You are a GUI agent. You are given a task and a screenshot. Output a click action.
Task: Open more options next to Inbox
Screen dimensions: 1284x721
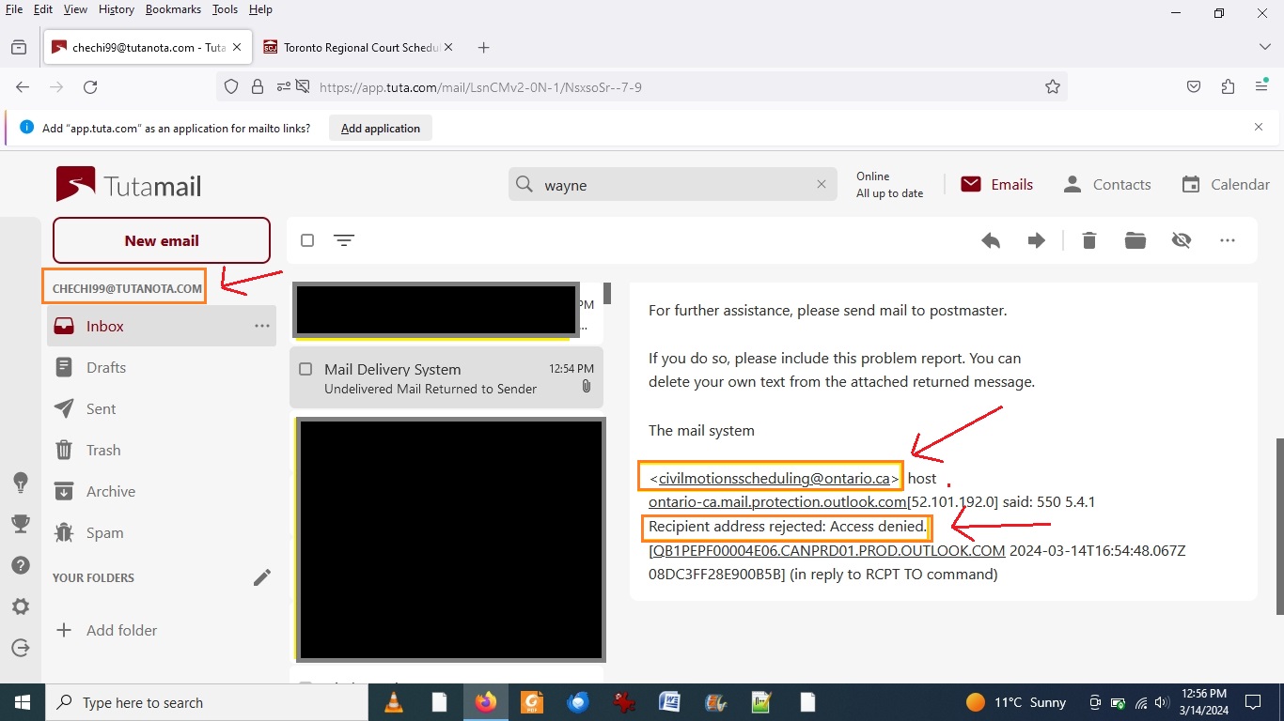pos(262,326)
